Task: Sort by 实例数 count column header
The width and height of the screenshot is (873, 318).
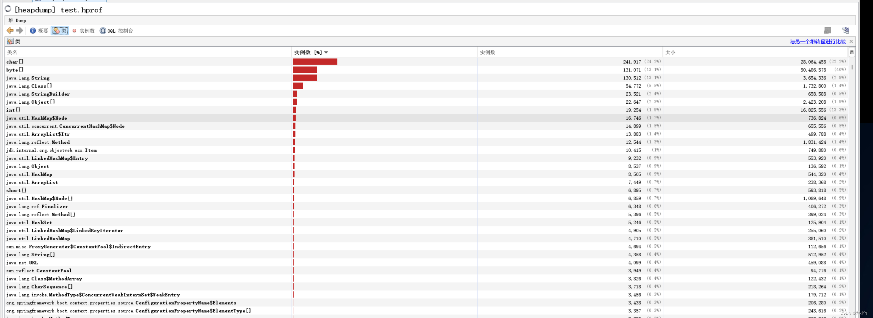Action: point(570,52)
